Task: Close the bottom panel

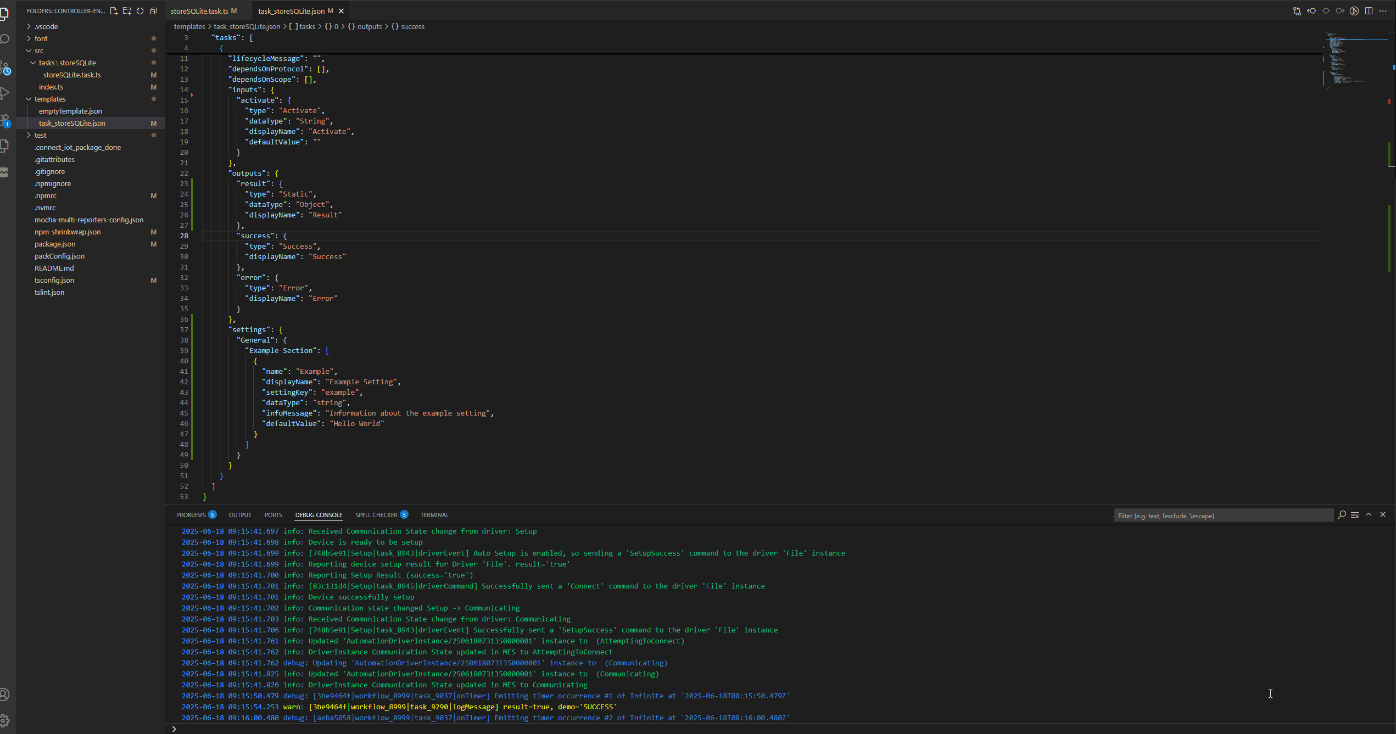Action: click(1383, 515)
